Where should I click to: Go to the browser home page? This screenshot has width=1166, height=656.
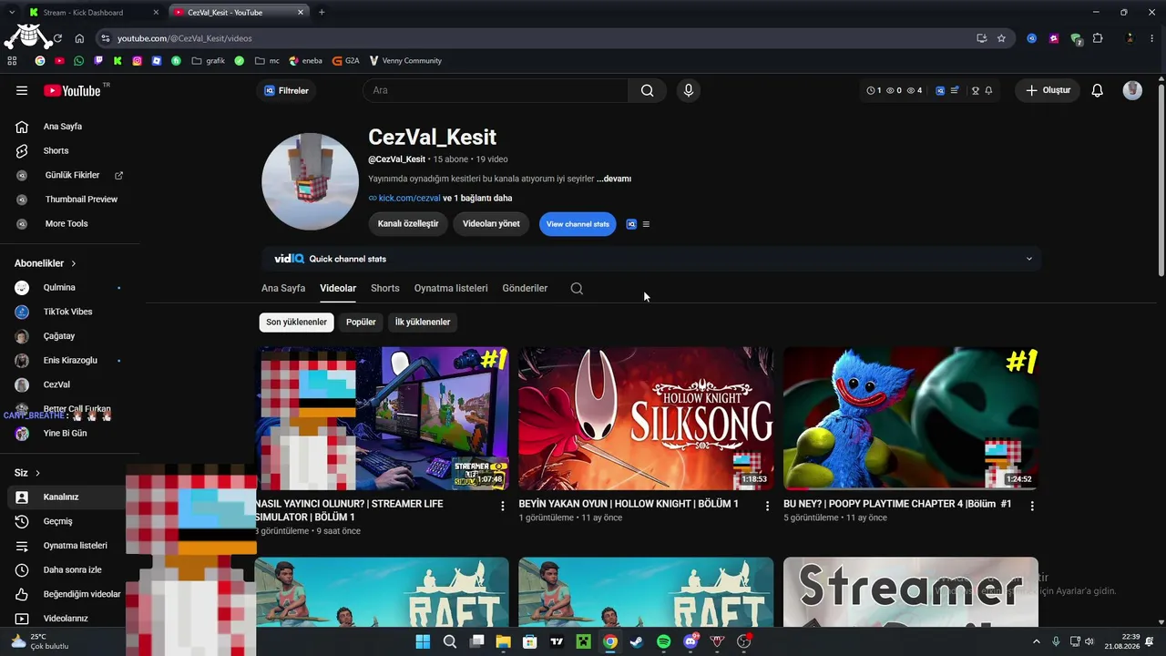pos(79,38)
